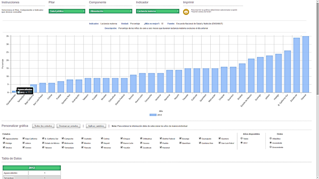The height and width of the screenshot is (179, 319).
Task: Toggle the Distrito Federal checkbox
Action: pos(161,139)
